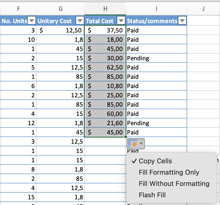The width and height of the screenshot is (220, 205).
Task: Open the Auto Fill Options button
Action: (x=136, y=143)
